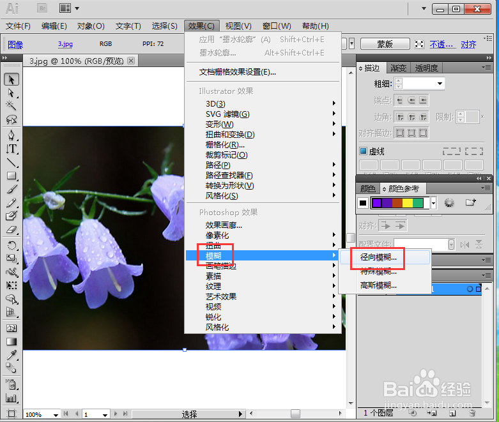Viewport: 499px width, 422px height.
Task: Select the Direct Selection tool
Action: tap(12, 93)
